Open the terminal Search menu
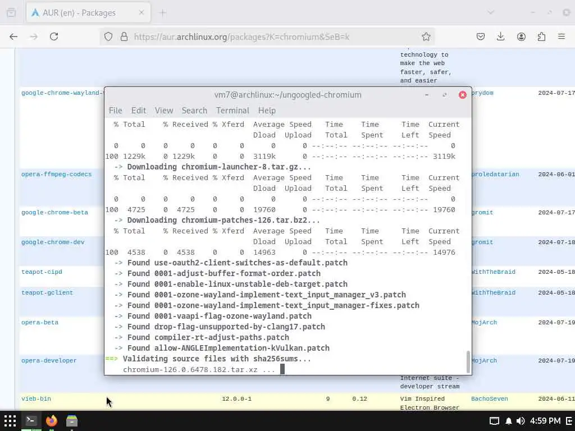 pos(194,111)
